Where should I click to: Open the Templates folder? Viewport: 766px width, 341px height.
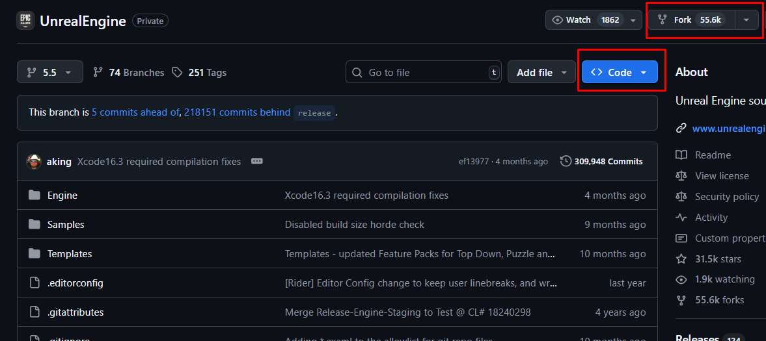[70, 254]
